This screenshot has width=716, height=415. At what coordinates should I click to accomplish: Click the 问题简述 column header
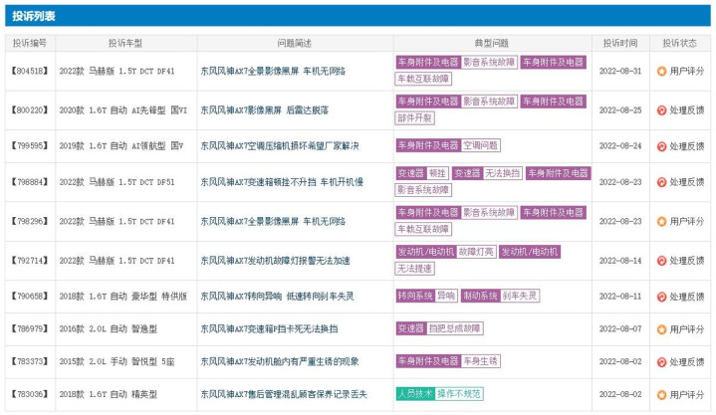(x=295, y=44)
